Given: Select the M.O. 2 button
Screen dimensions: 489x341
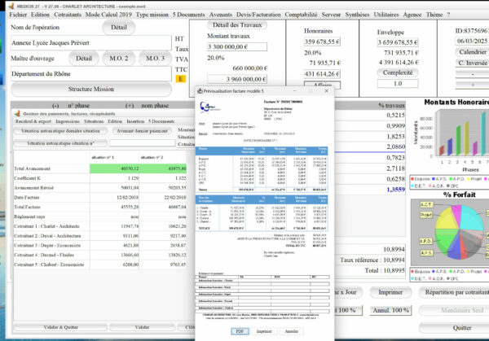Looking at the screenshot, I should [x=119, y=59].
